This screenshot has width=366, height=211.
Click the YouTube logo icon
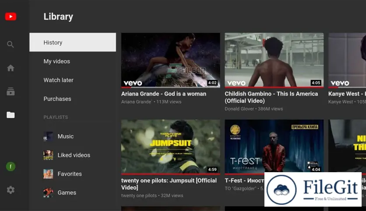(x=11, y=17)
